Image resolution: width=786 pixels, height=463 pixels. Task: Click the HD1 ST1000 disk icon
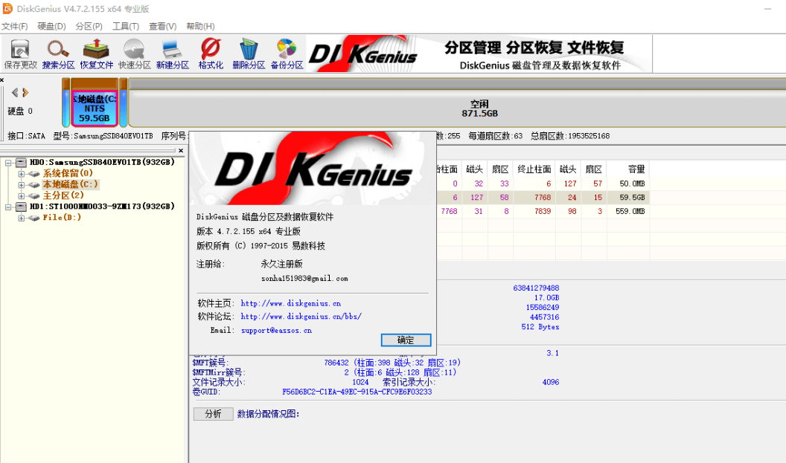21,206
